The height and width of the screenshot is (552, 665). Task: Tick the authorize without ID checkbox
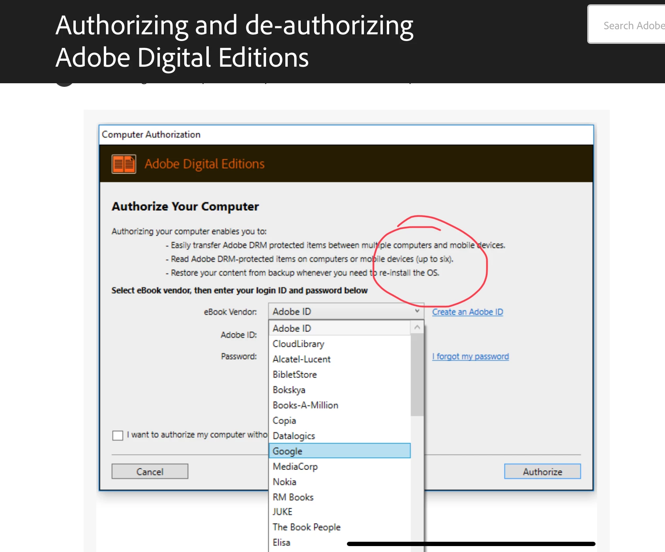pos(118,435)
